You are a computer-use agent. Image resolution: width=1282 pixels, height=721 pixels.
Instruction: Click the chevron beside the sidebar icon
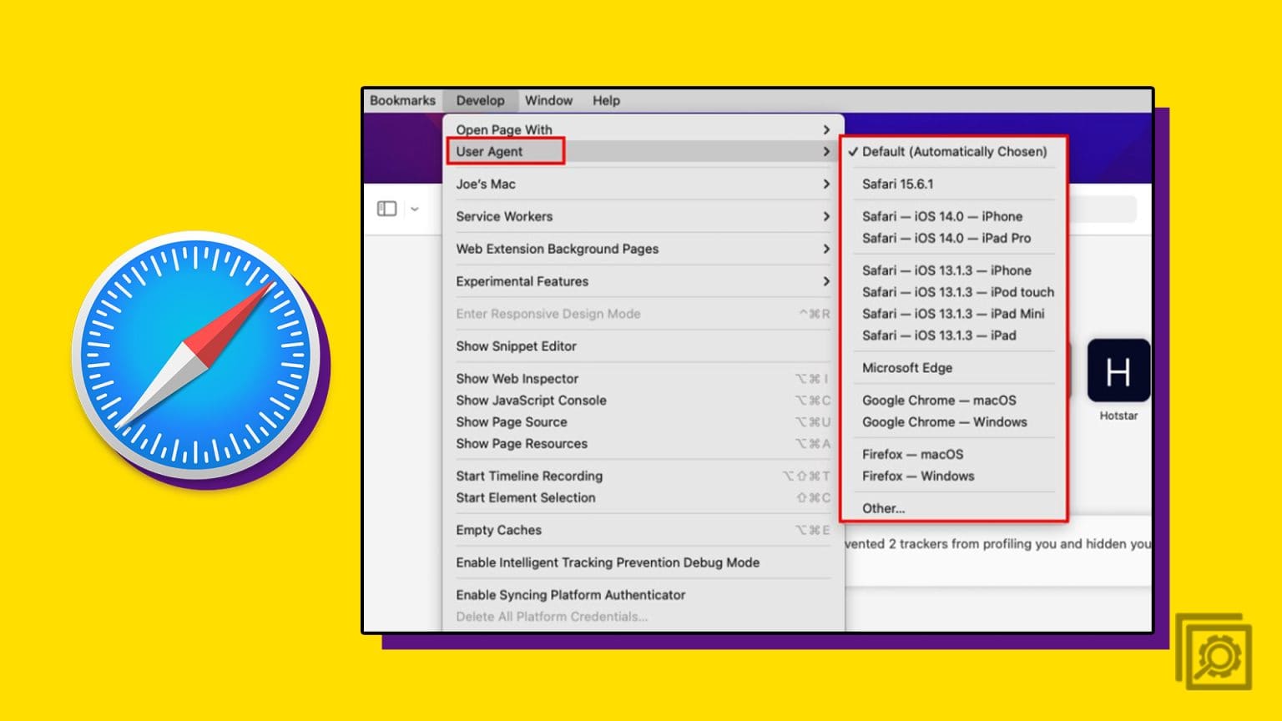tap(415, 209)
